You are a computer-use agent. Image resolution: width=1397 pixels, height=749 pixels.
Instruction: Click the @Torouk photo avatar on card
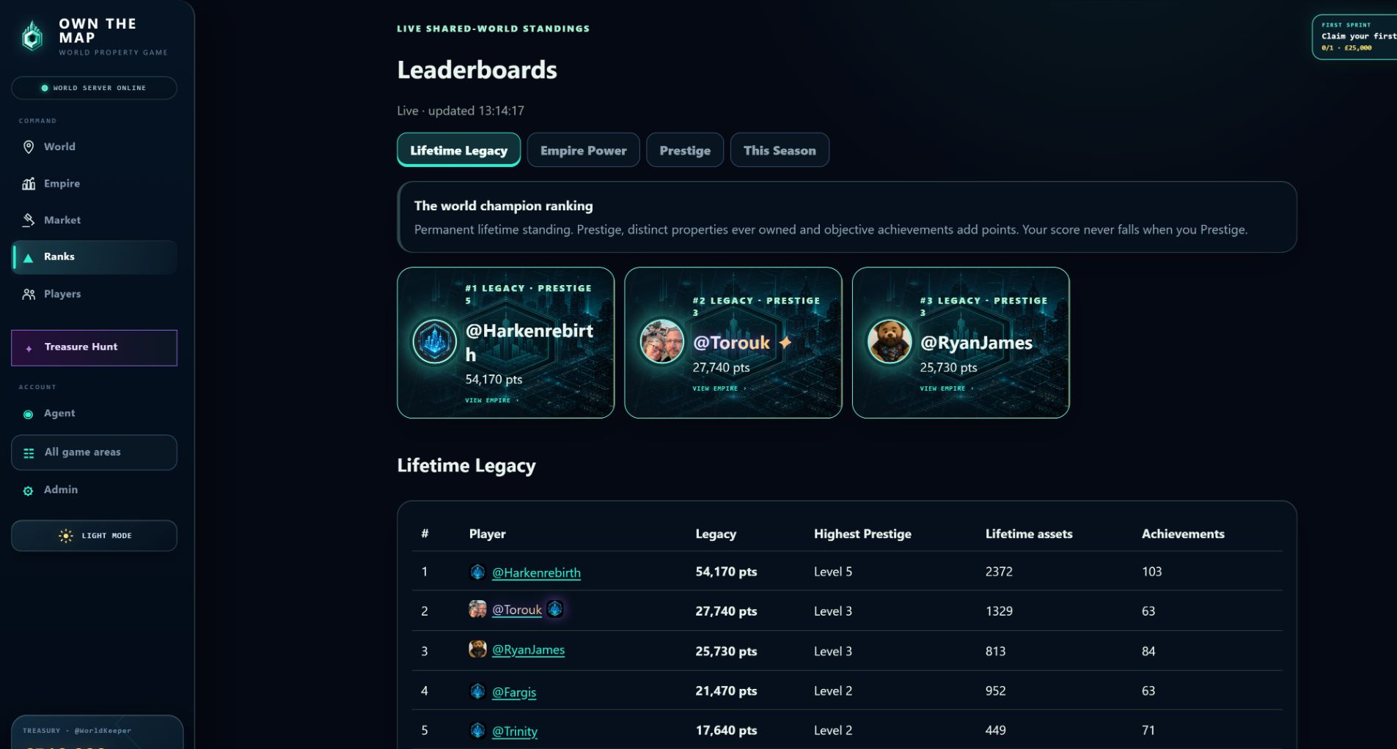[x=662, y=342]
